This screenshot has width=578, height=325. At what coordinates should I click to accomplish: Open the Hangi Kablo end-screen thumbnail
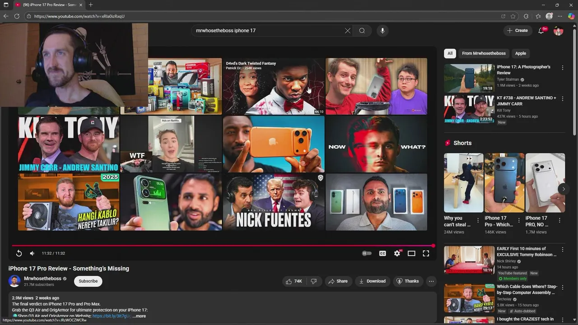pos(69,202)
